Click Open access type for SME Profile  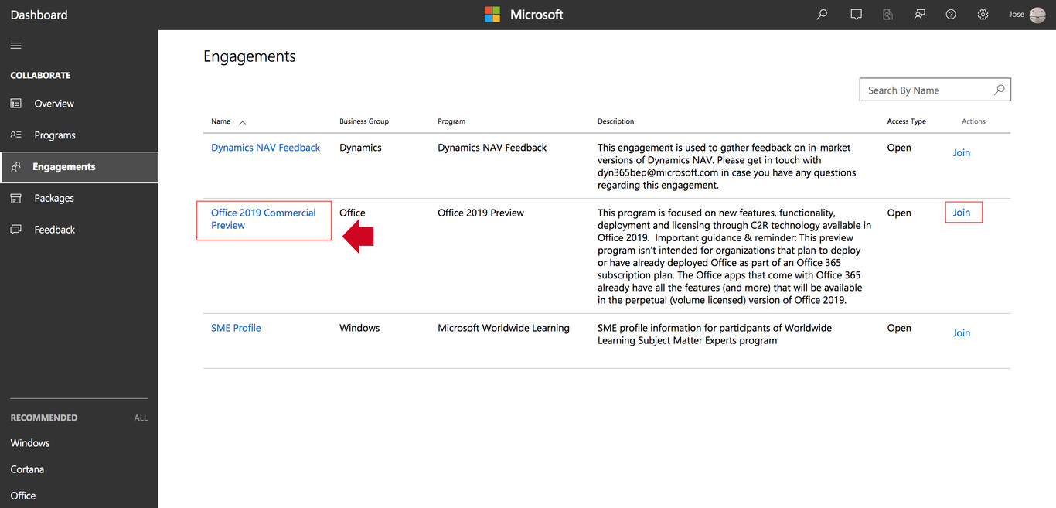point(899,328)
